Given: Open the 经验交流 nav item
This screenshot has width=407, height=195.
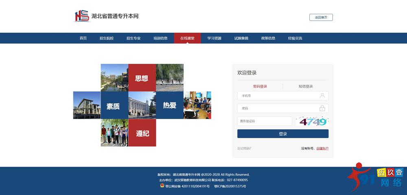Looking at the screenshot, I should pyautogui.click(x=295, y=38).
